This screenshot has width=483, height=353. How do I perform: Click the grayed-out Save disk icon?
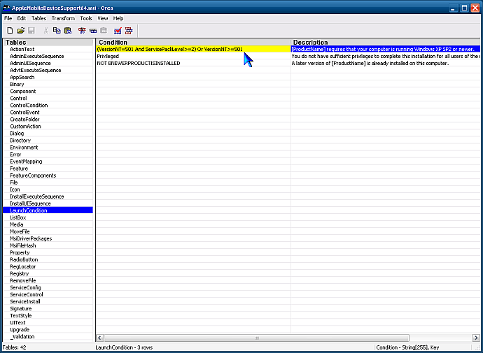(x=31, y=31)
